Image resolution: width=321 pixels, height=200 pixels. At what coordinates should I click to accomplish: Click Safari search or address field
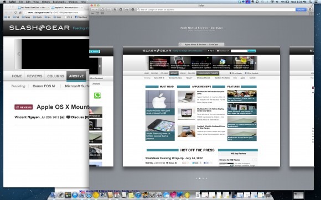216,9
